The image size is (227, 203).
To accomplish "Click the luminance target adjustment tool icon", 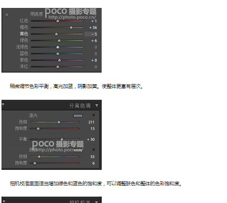I will click(7, 15).
